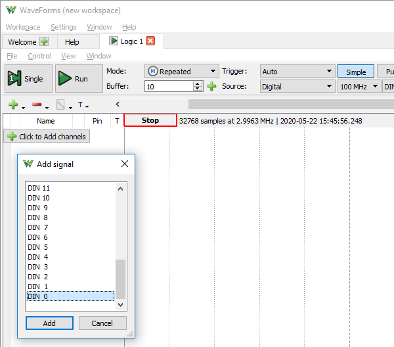Close the Logic 1 tab
The width and height of the screenshot is (394, 347).
pos(150,41)
